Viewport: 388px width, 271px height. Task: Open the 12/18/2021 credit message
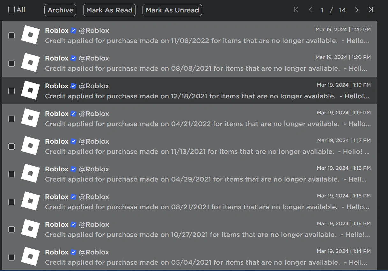(x=191, y=96)
